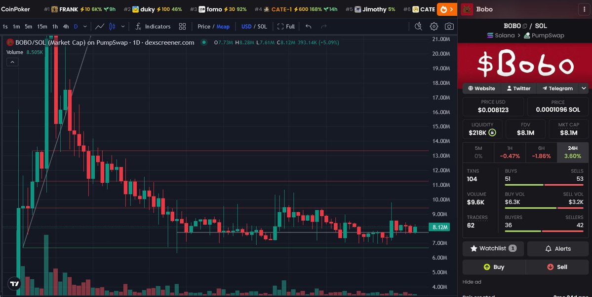Viewport: 592px width, 297px height.
Task: Open the Alerts button
Action: (x=557, y=248)
